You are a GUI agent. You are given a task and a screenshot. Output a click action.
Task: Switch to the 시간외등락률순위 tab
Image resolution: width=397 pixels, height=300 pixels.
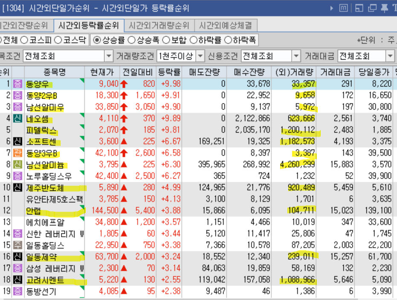click(x=89, y=25)
